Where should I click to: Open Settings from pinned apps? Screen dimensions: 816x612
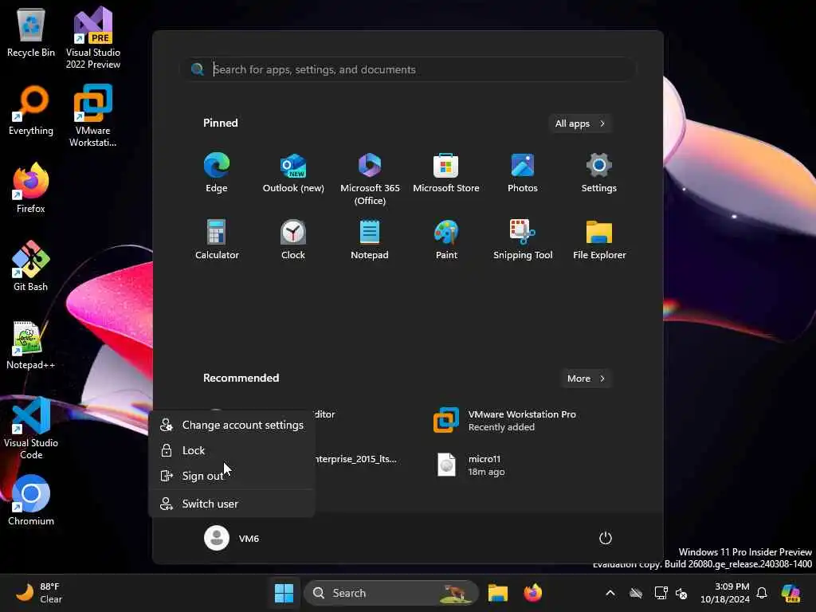point(599,173)
